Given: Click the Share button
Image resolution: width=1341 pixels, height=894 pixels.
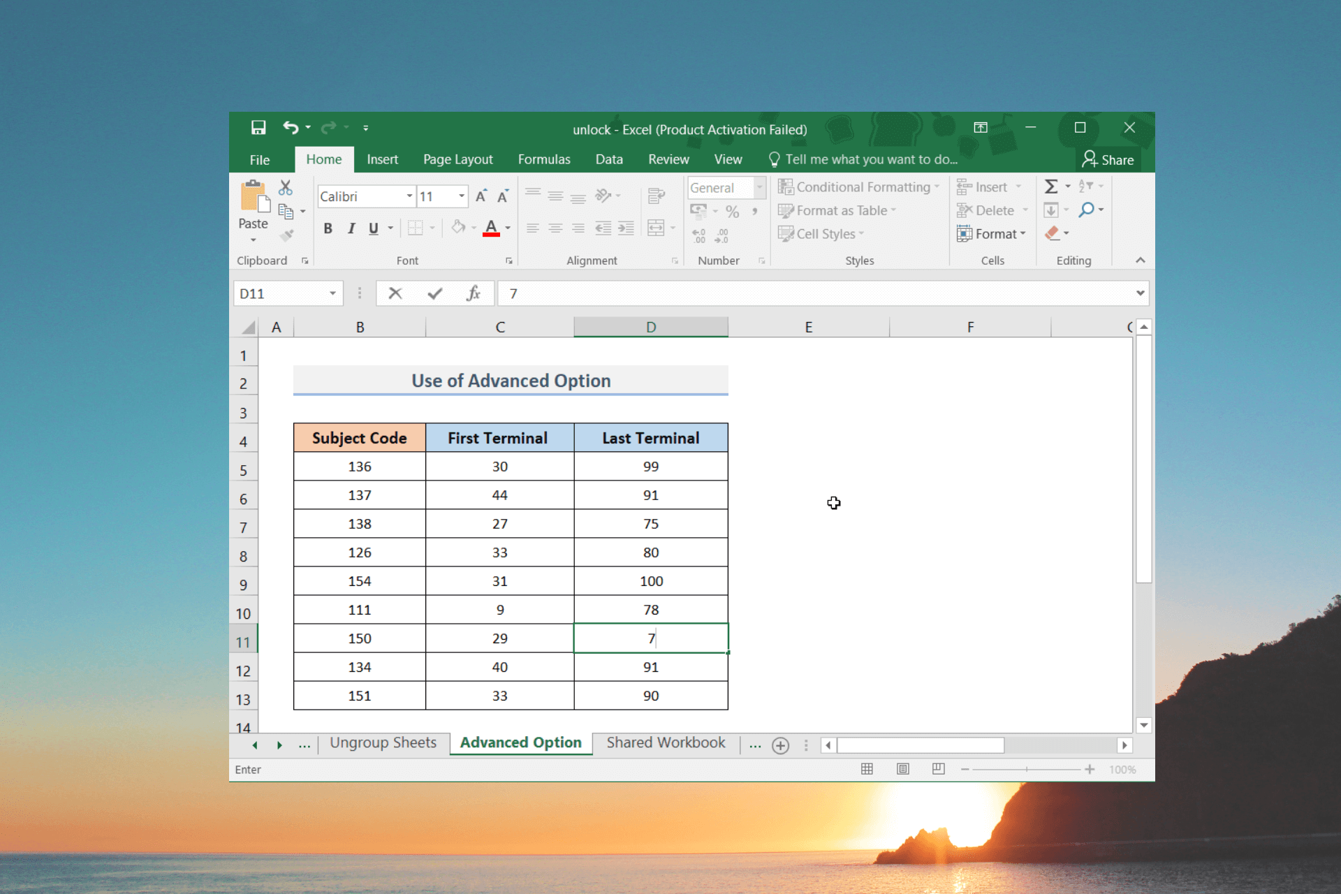Looking at the screenshot, I should 1108,159.
